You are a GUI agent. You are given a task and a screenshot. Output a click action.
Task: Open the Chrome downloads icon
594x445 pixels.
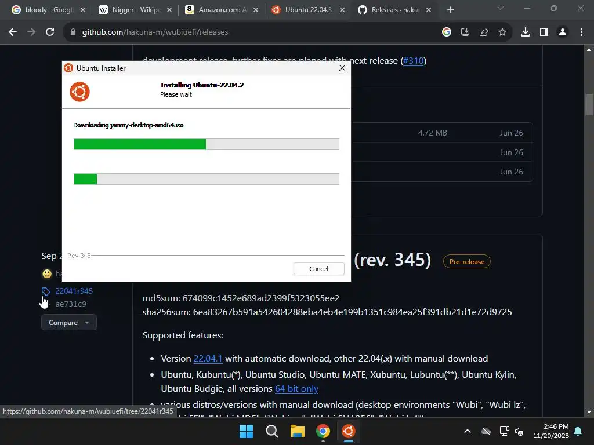tap(526, 32)
